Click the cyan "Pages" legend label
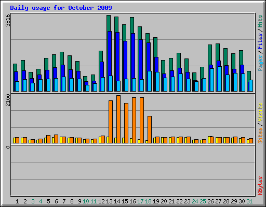This screenshot has width=266, height=207. click(260, 63)
